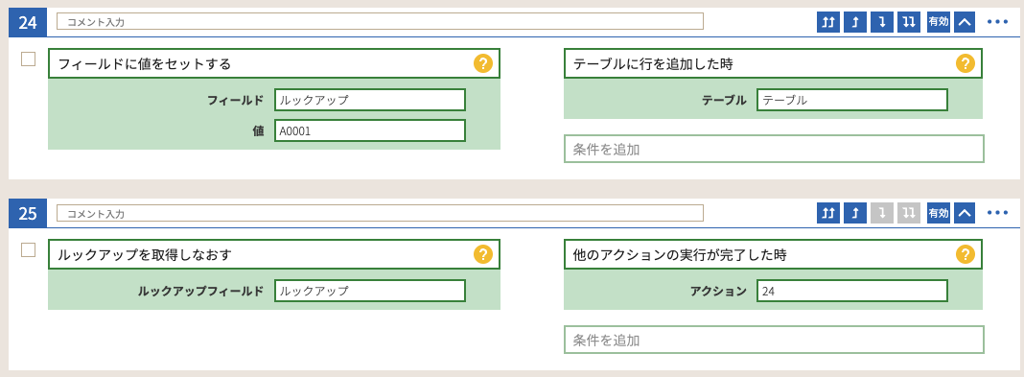The height and width of the screenshot is (377, 1024).
Task: Open help for ルックアップを取得しなおす
Action: coord(482,254)
